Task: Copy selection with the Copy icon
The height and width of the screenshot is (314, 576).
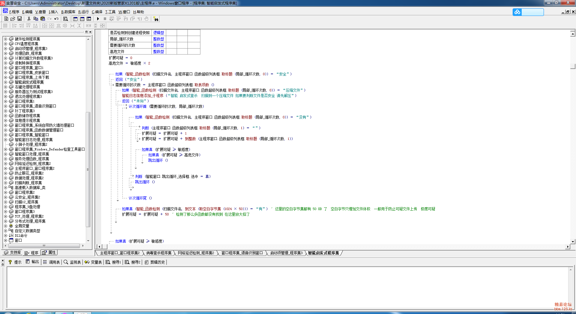Action: pos(36,19)
